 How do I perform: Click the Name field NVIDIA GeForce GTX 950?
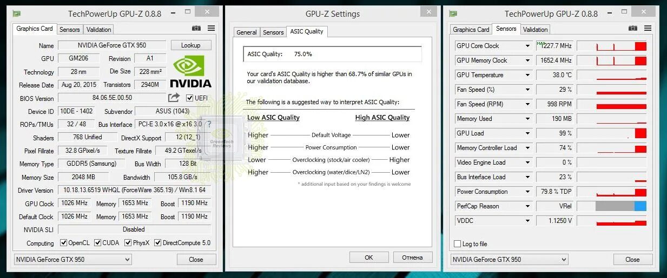coord(112,45)
